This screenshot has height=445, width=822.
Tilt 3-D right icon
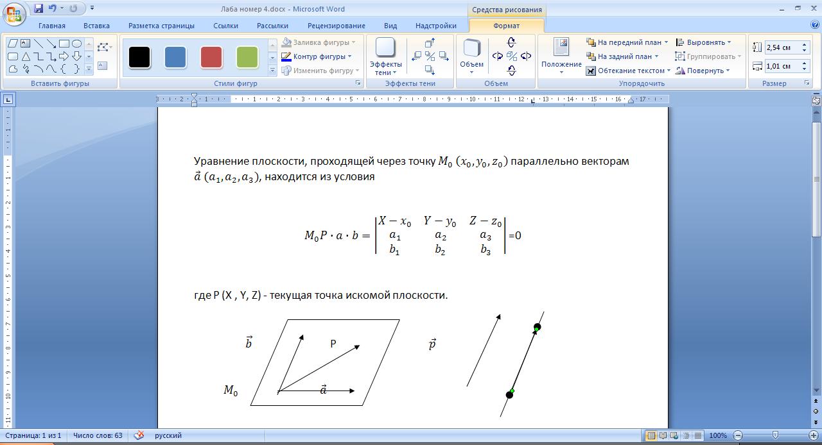tap(526, 56)
